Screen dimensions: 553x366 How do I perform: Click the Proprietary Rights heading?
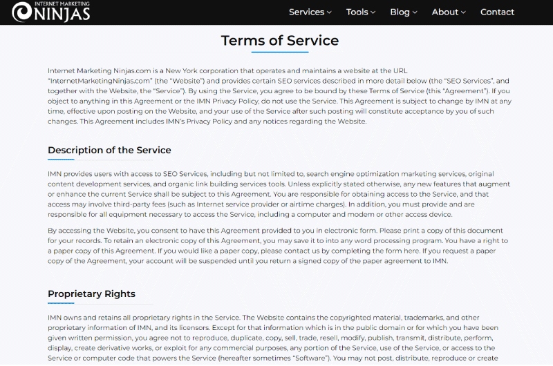coord(91,293)
